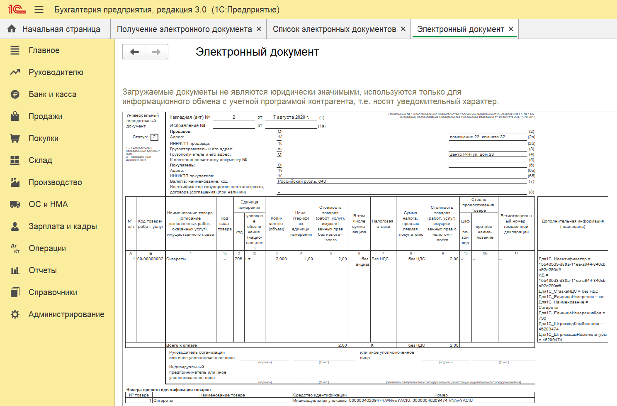Click the Руководителю chart icon

pos(15,72)
